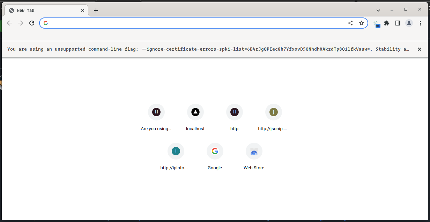430x222 pixels.
Task: Open the side panel icon
Action: pos(398,23)
